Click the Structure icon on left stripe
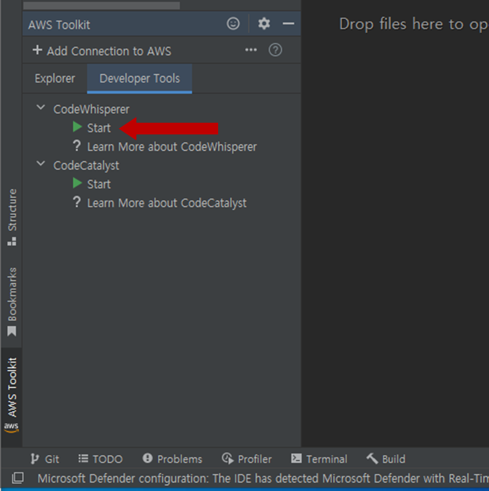This screenshot has width=489, height=491. 12,242
